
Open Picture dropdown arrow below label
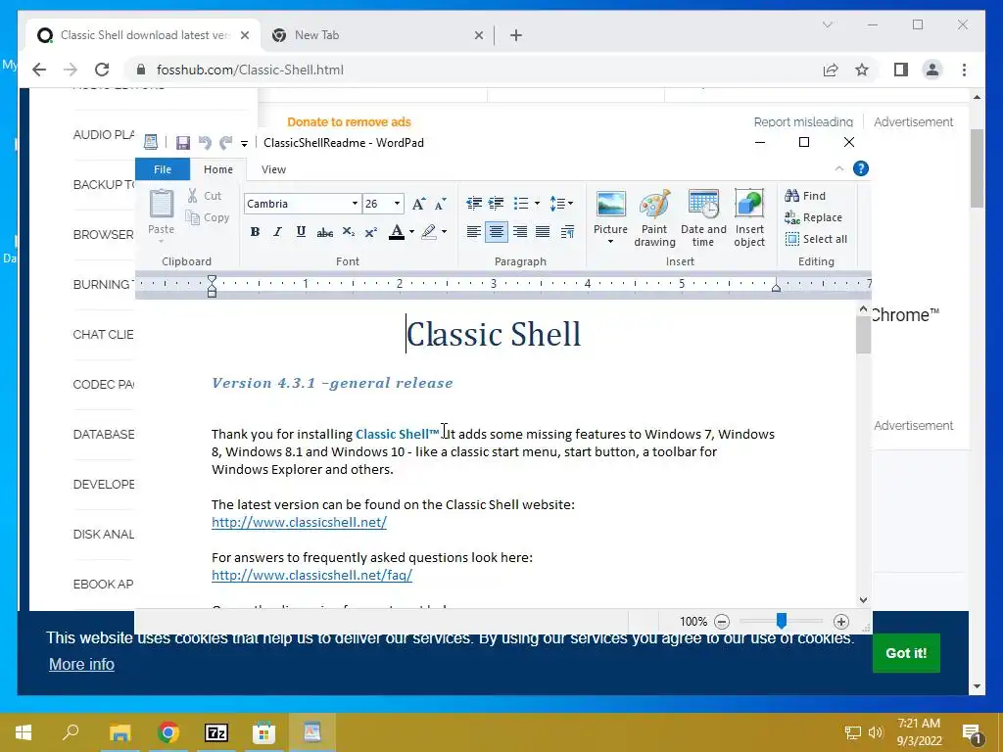[x=610, y=242]
